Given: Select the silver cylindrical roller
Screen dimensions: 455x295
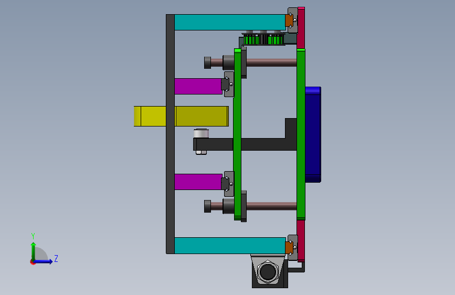Looking at the screenshot, I should (x=201, y=133).
